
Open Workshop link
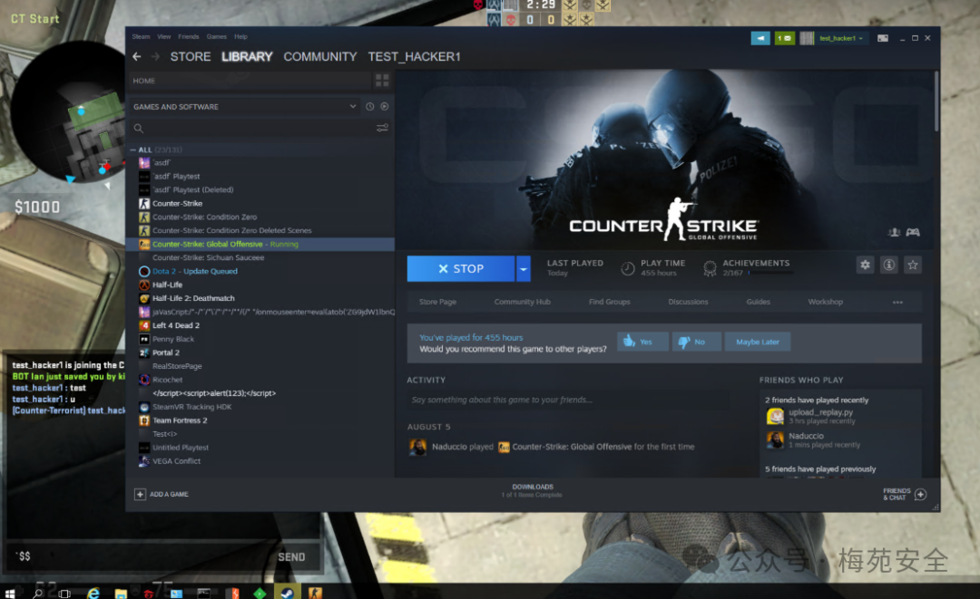click(x=825, y=302)
